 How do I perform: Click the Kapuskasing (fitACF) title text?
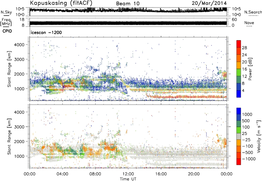[x=61, y=3]
